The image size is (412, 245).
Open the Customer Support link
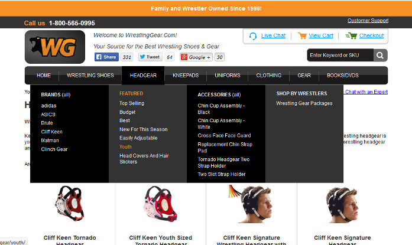(368, 21)
